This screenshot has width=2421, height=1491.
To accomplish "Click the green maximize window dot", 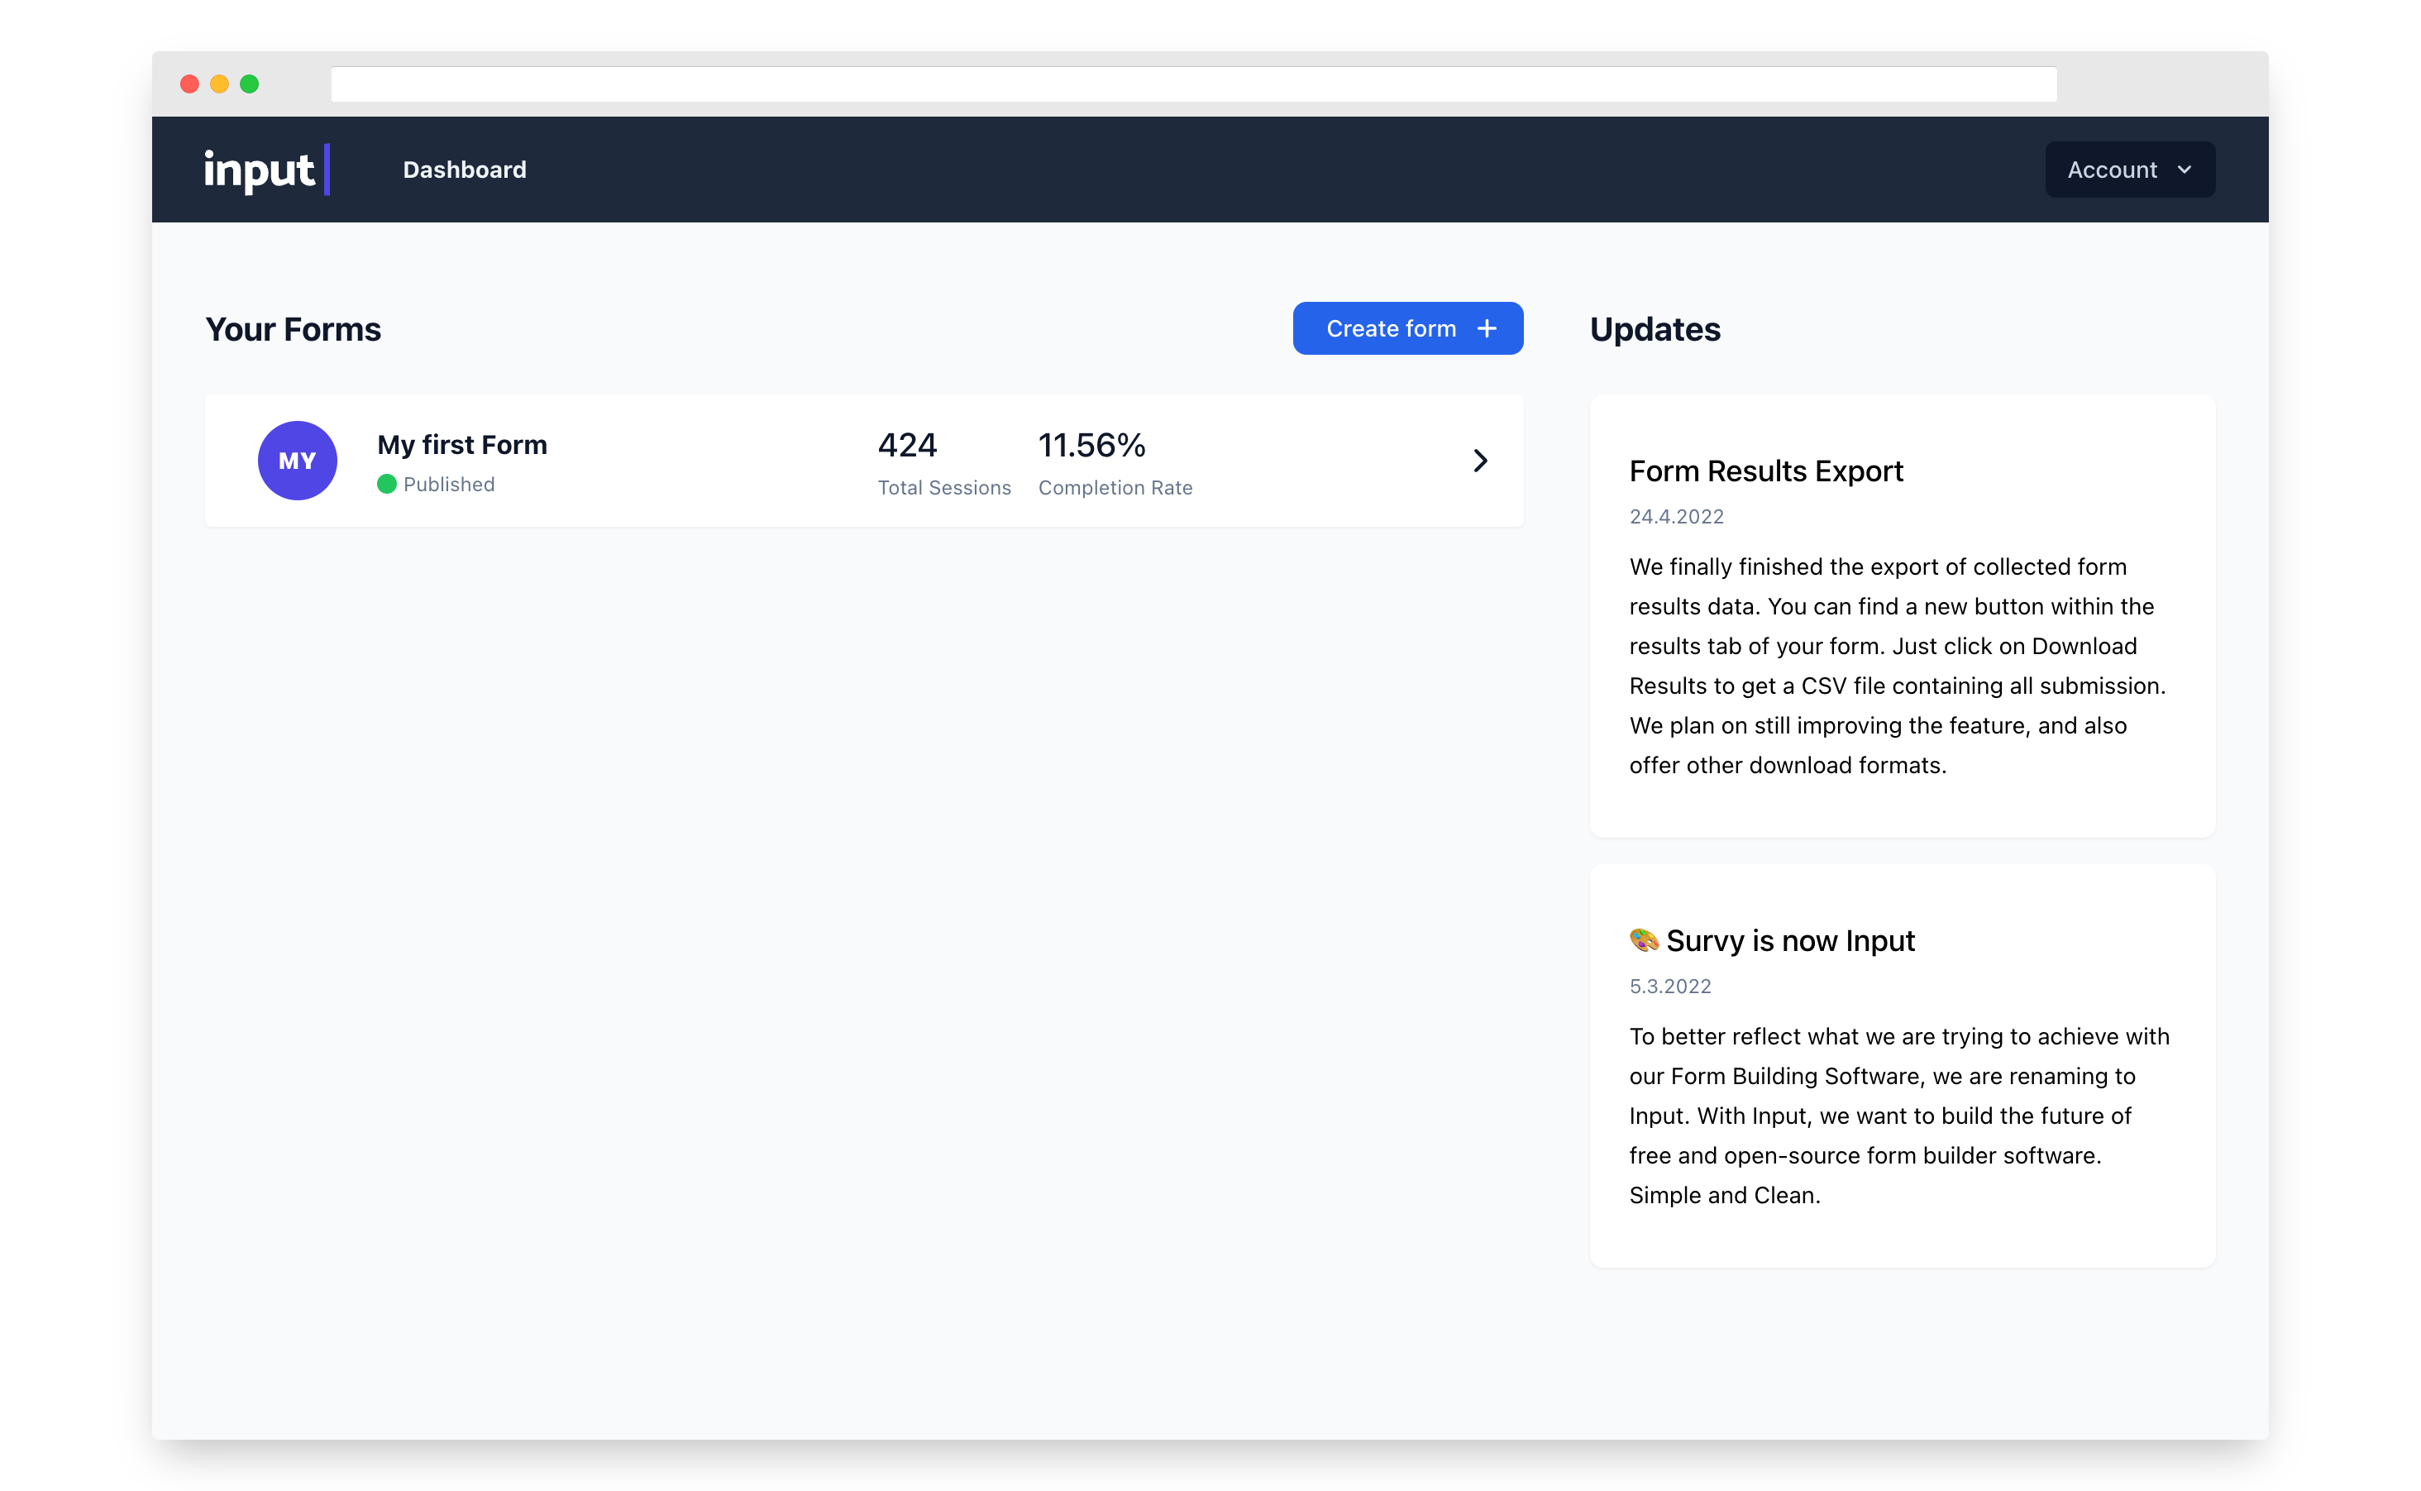I will [x=250, y=84].
